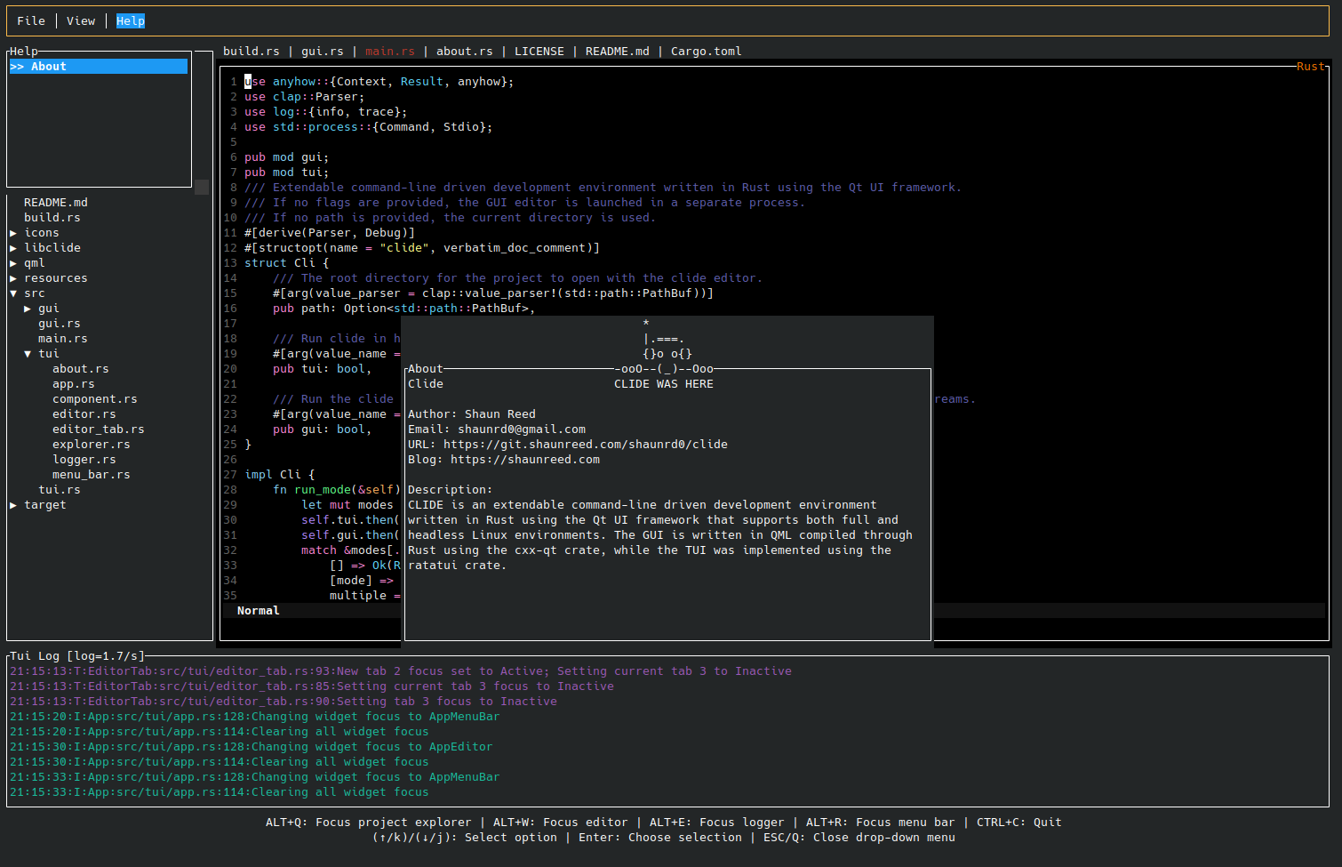
Task: Switch to the build.rs tab
Action: [x=251, y=52]
